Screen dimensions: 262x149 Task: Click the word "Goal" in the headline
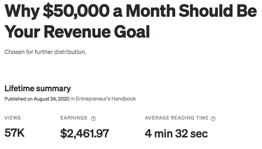[132, 32]
